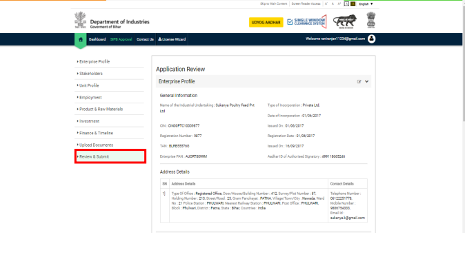Click the Telephone Number in contact details
The width and height of the screenshot is (465, 279).
(x=341, y=198)
